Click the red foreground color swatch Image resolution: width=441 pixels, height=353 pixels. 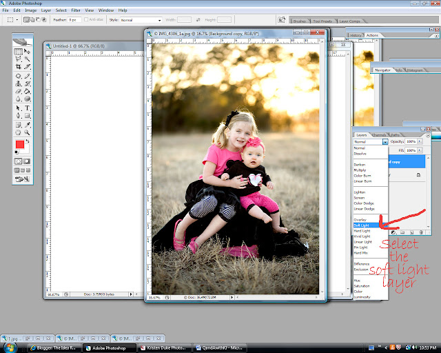pos(19,144)
